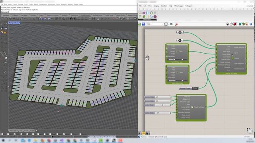Screen dimensions: 255x143
Task: Open Grasshopper's File menu
Action: (140, 6)
